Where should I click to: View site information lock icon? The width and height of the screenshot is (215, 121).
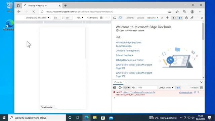pyautogui.click(x=42, y=12)
